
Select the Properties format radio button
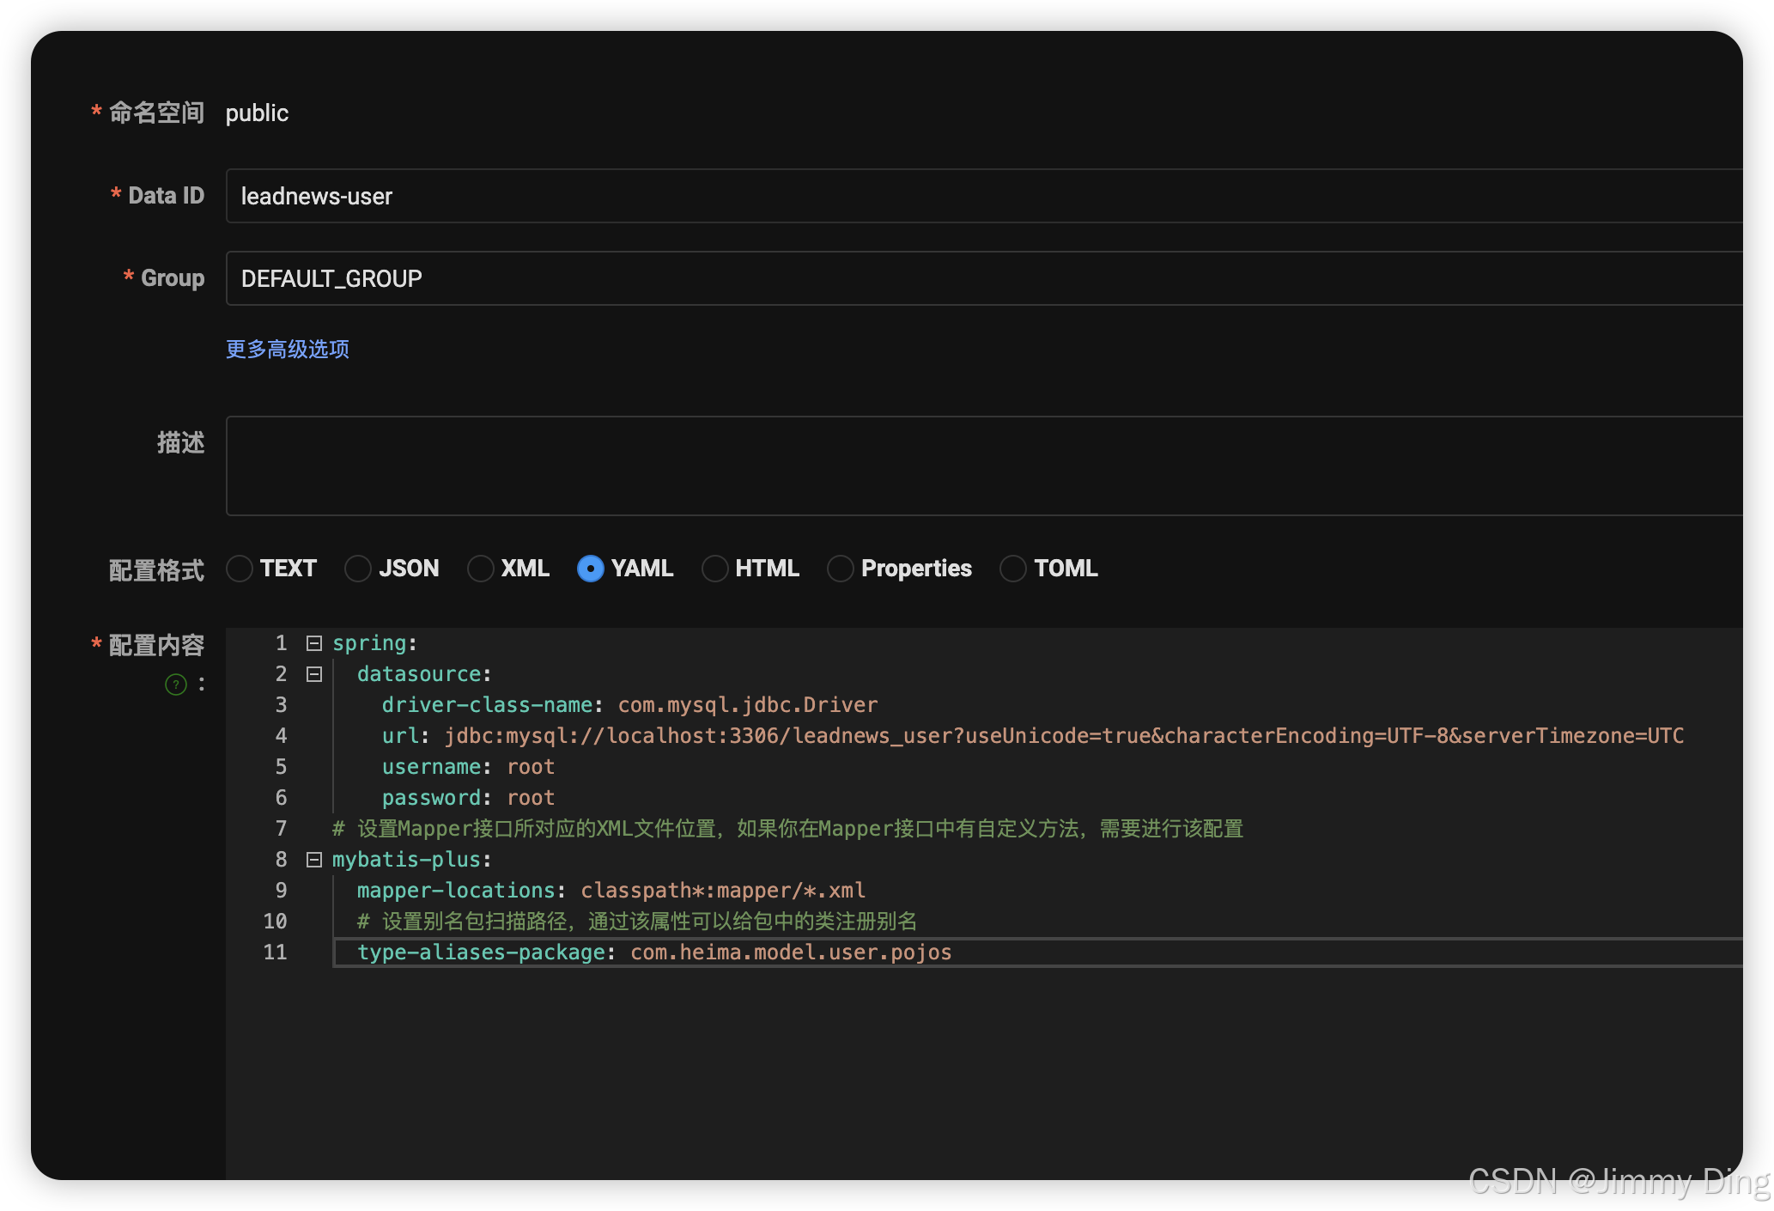tap(841, 569)
